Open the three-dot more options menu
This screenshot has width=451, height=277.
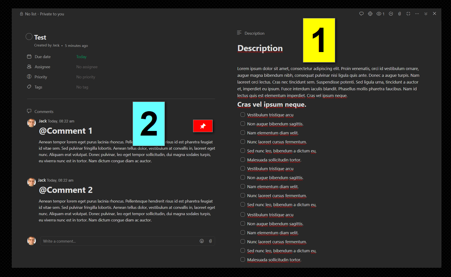coord(417,13)
